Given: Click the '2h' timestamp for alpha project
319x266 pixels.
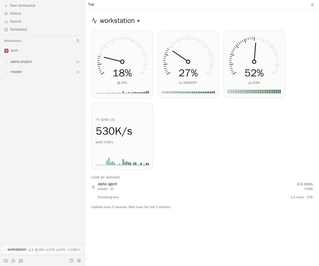Looking at the screenshot, I should pyautogui.click(x=78, y=62).
